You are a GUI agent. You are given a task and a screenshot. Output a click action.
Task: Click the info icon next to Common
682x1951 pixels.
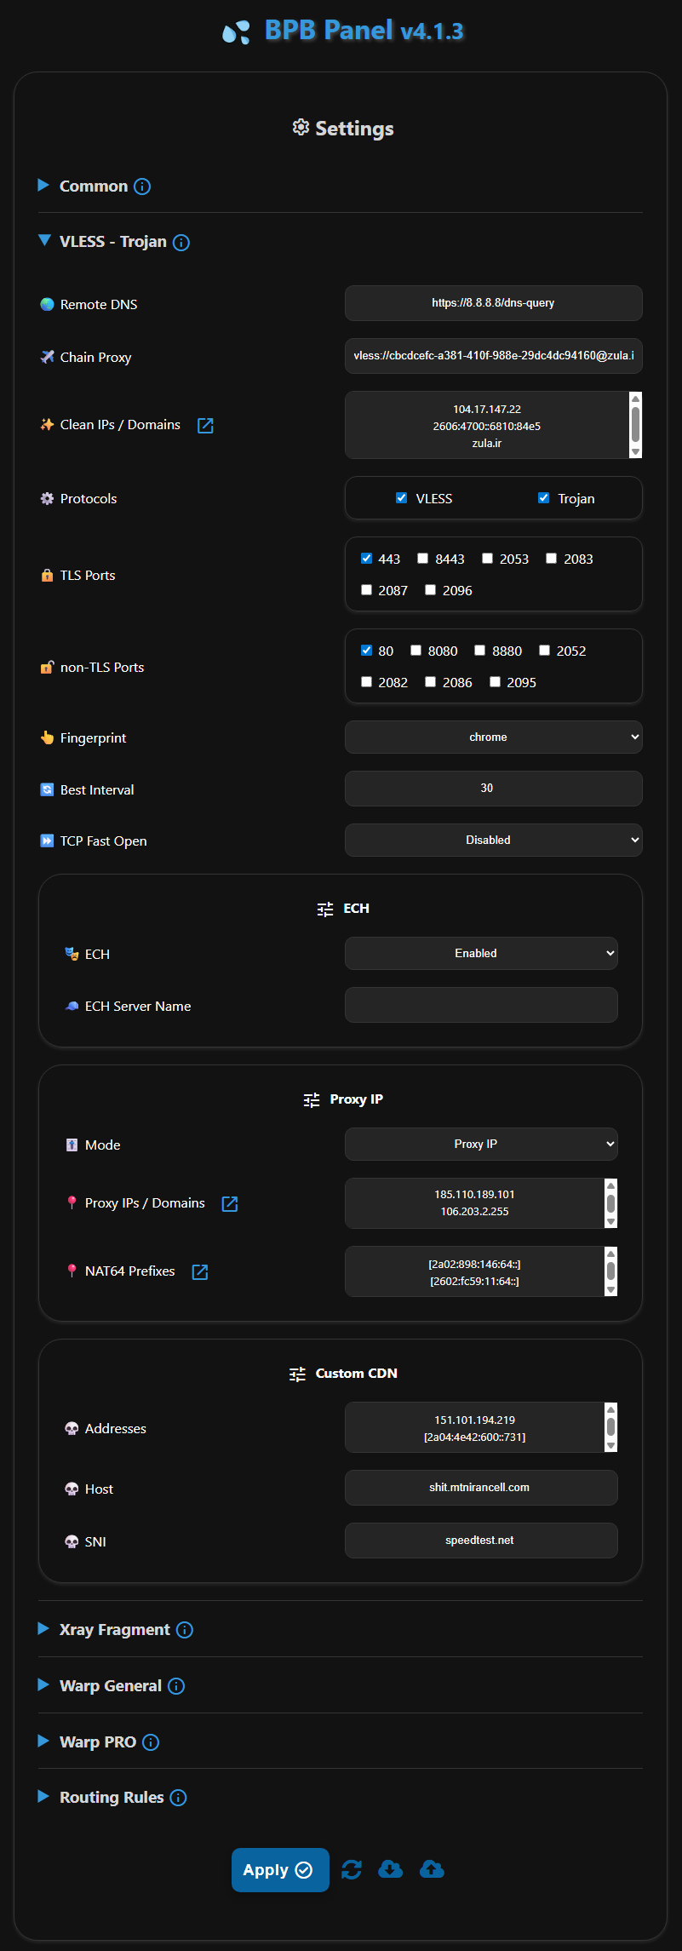click(x=142, y=186)
